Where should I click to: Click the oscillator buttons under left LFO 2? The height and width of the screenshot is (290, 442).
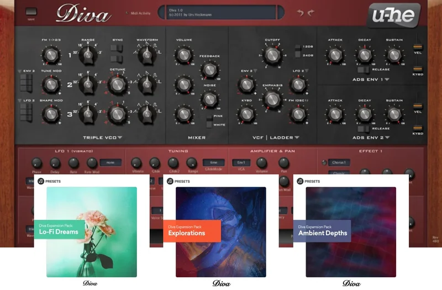(26, 113)
